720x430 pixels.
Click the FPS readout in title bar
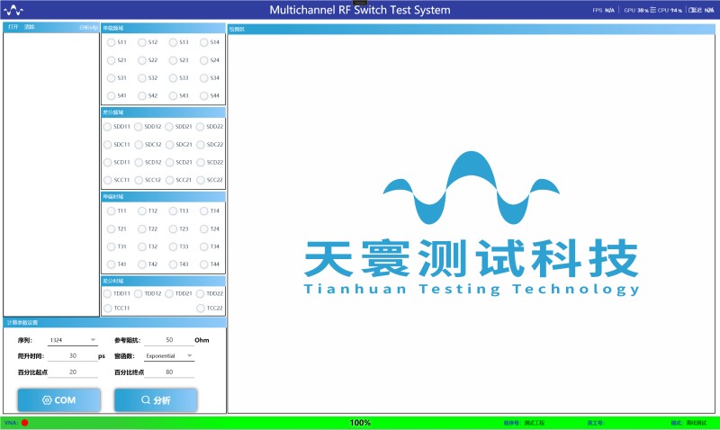coord(603,10)
